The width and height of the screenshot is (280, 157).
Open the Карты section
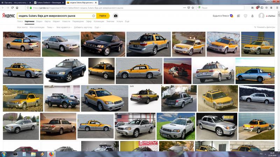click(x=48, y=21)
